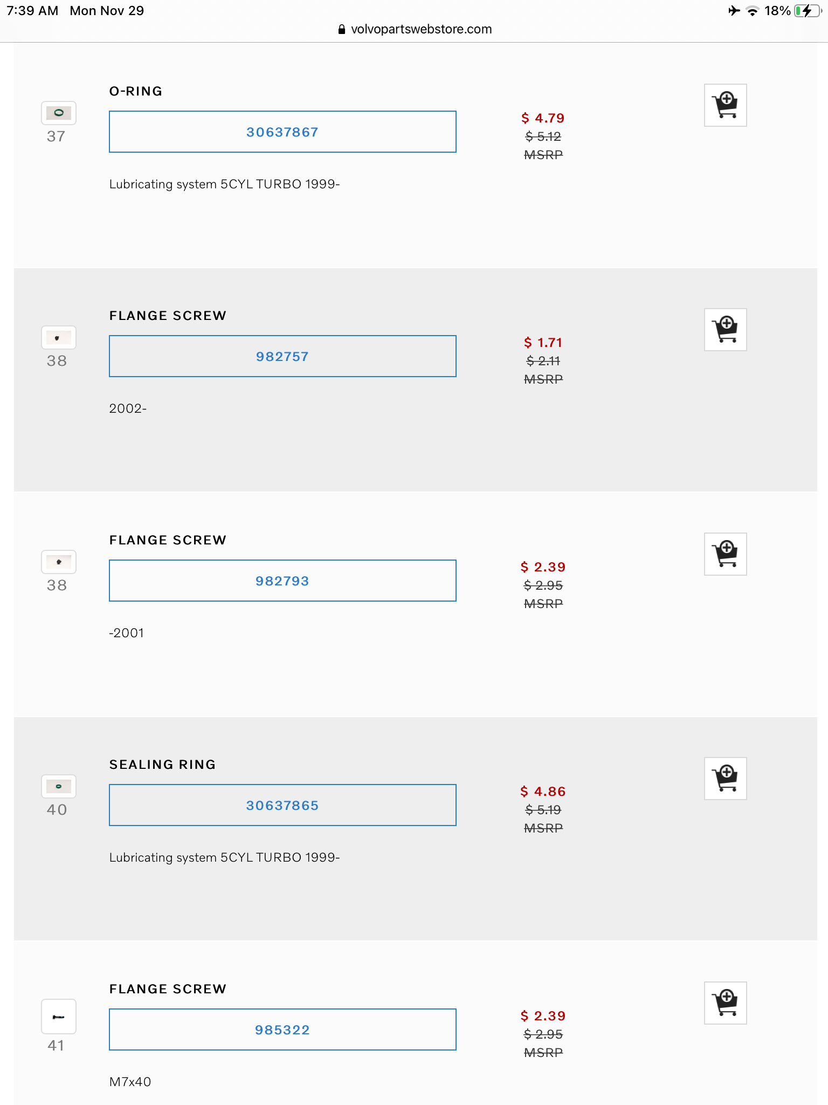Open part number 30637867 link
Viewport: 828px width, 1105px height.
click(282, 132)
